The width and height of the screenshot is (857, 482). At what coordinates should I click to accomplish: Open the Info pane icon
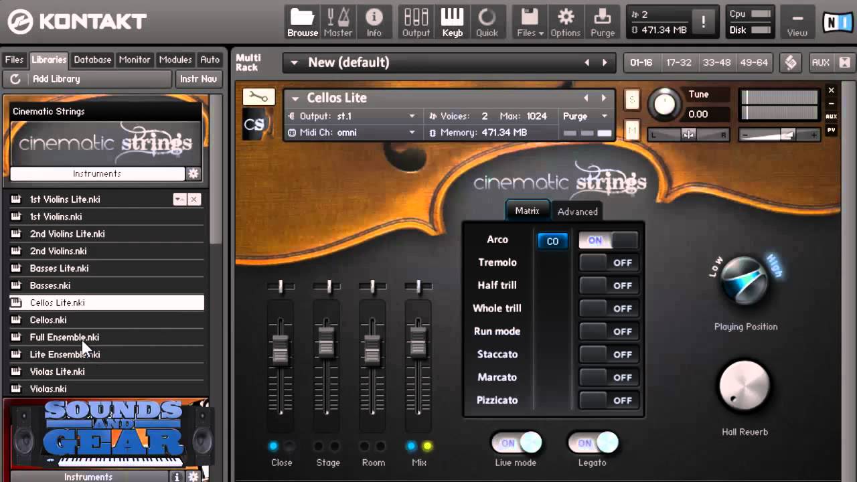pyautogui.click(x=374, y=22)
